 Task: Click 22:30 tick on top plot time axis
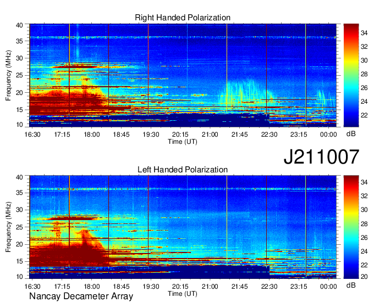(x=269, y=134)
